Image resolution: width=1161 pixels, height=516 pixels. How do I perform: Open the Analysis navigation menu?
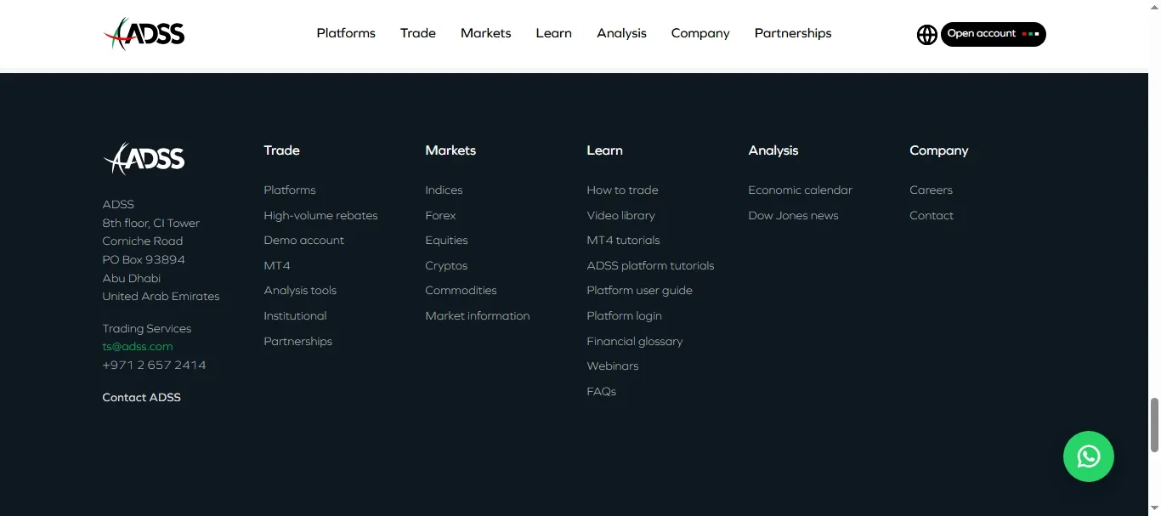coord(621,33)
